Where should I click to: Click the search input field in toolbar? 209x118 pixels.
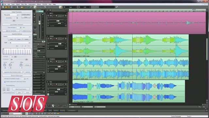[x=107, y=7]
